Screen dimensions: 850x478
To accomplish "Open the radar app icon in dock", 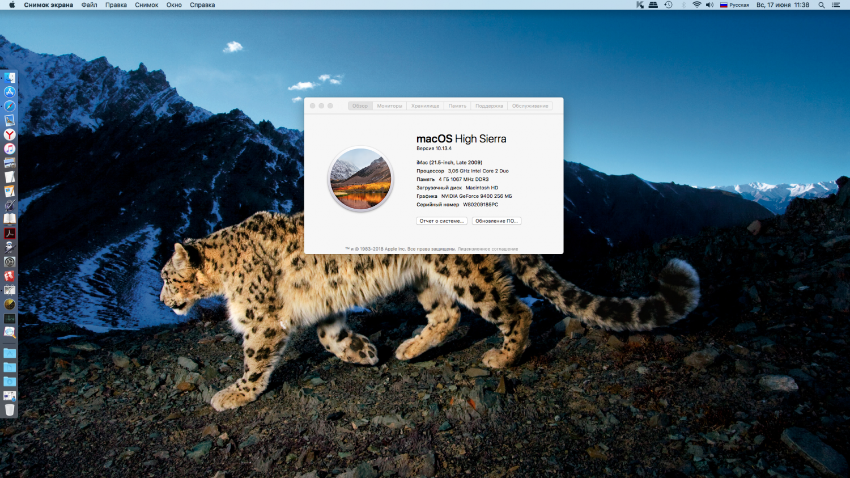I will [x=10, y=304].
